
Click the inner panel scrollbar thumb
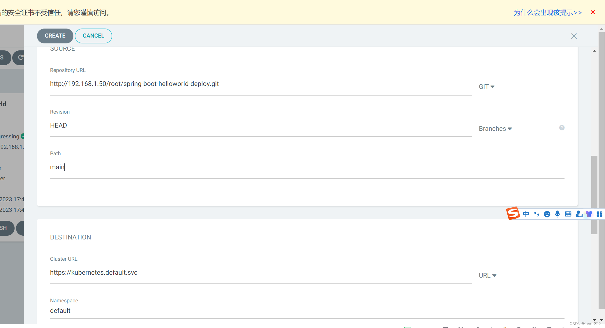[594, 195]
